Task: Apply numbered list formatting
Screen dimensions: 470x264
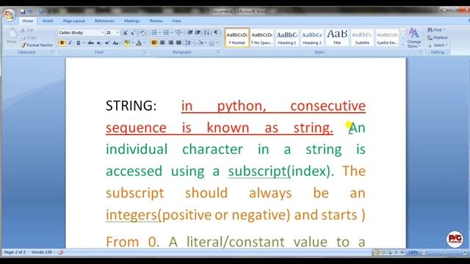Action: (x=166, y=32)
